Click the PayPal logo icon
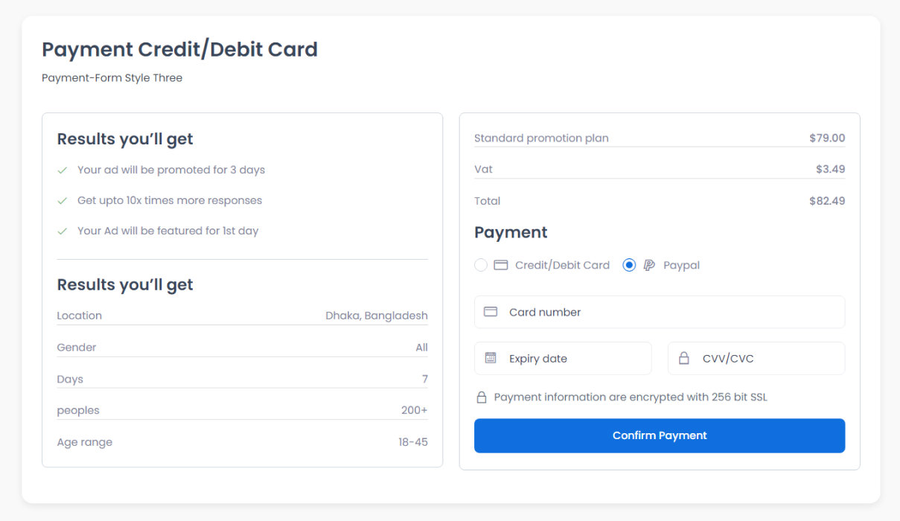 click(x=649, y=265)
